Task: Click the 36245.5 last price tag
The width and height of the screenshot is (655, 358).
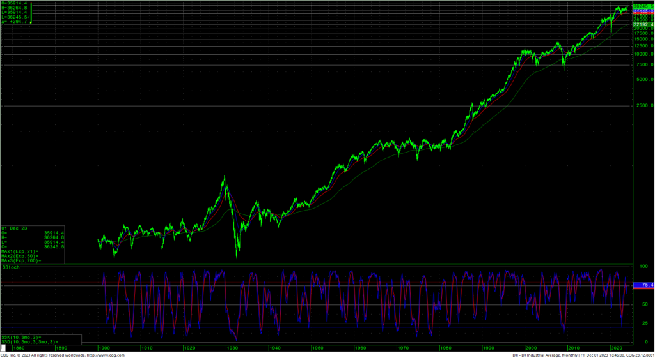Action: [642, 6]
